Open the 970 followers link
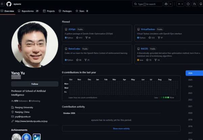This screenshot has height=140, width=203. [x=21, y=101]
